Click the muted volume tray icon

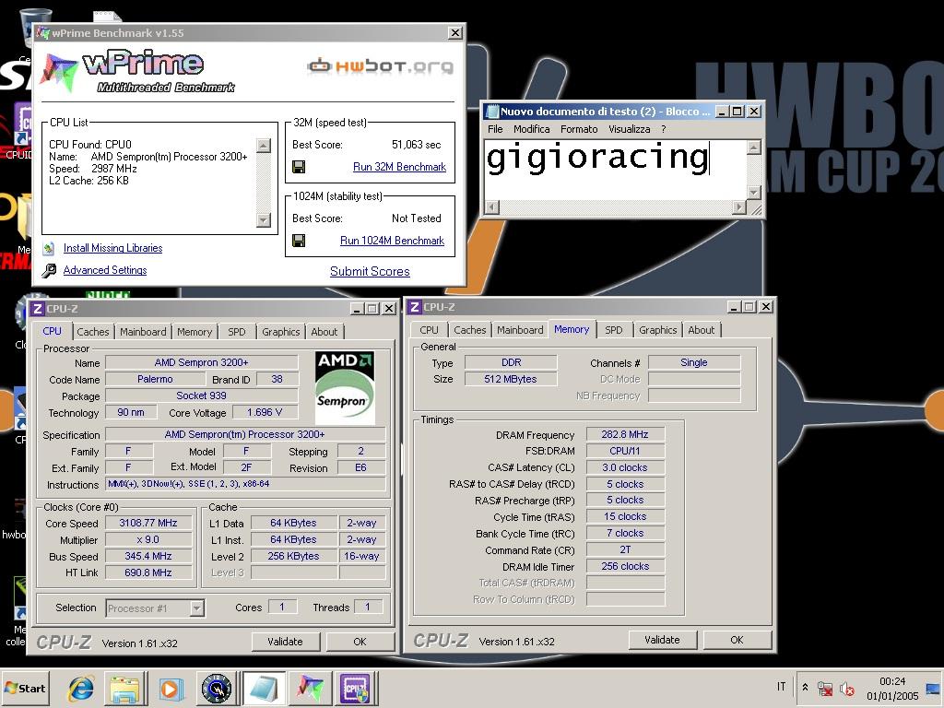point(847,688)
